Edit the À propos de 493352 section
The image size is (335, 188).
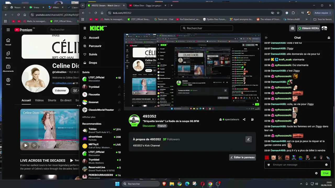(x=248, y=139)
